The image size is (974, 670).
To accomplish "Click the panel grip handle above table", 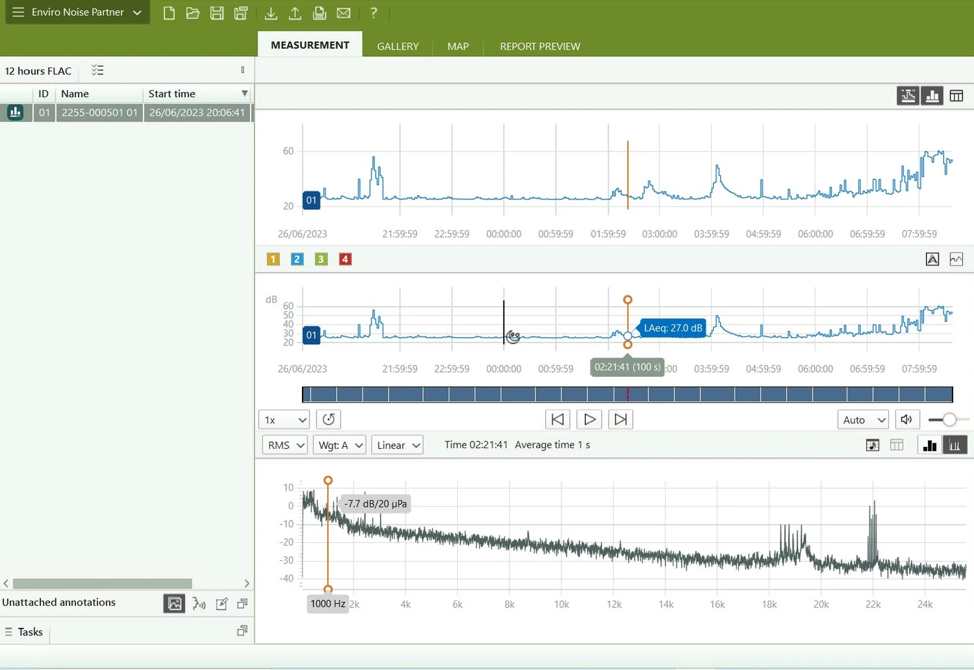I will tap(243, 70).
